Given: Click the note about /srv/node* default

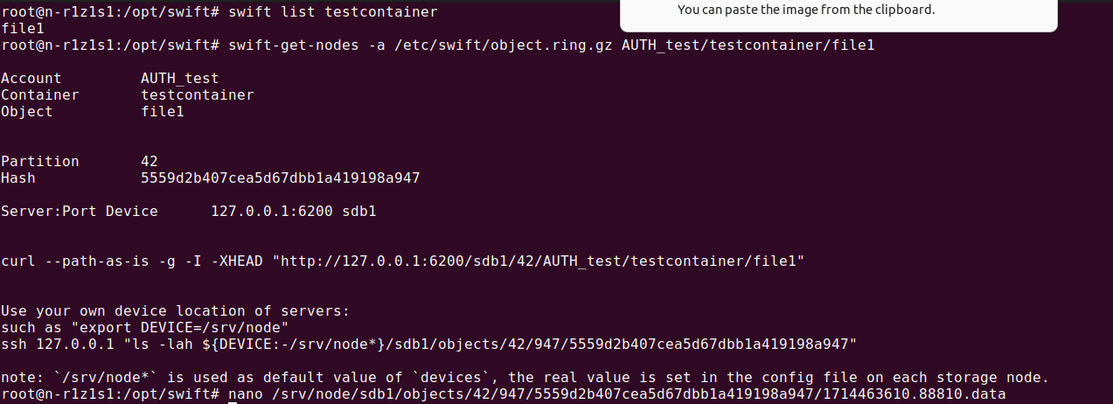Looking at the screenshot, I should (525, 378).
